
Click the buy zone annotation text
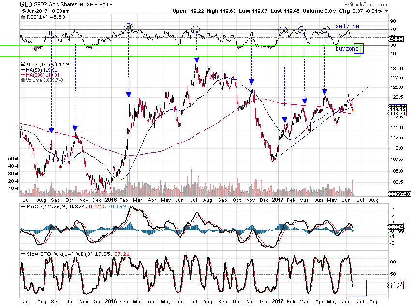pos(347,49)
